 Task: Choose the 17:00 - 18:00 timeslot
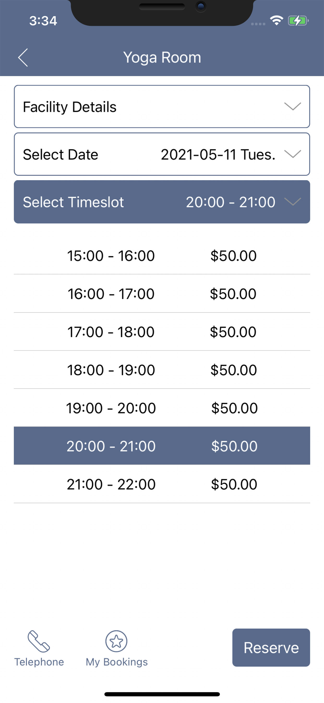[162, 332]
